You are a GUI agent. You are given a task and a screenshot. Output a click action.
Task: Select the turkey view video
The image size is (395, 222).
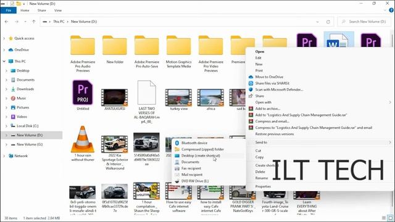coord(178,97)
